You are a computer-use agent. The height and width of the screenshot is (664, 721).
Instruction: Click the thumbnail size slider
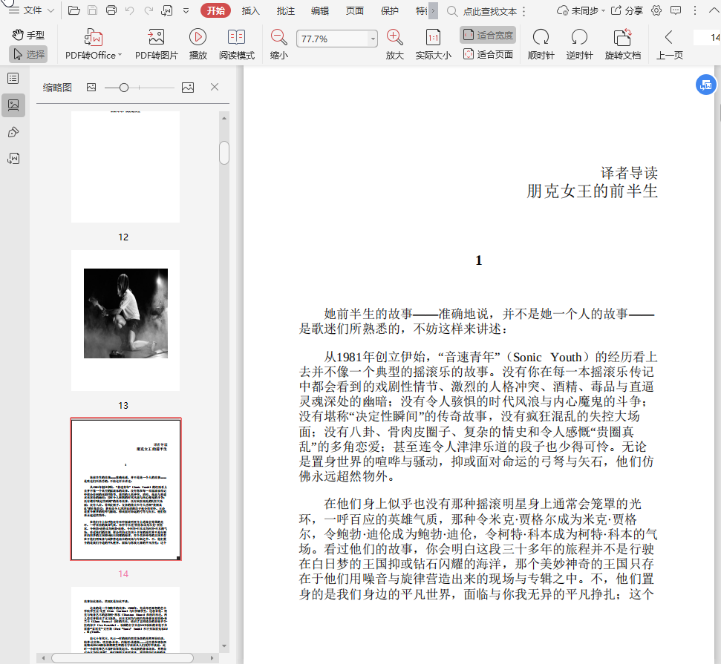coord(124,88)
